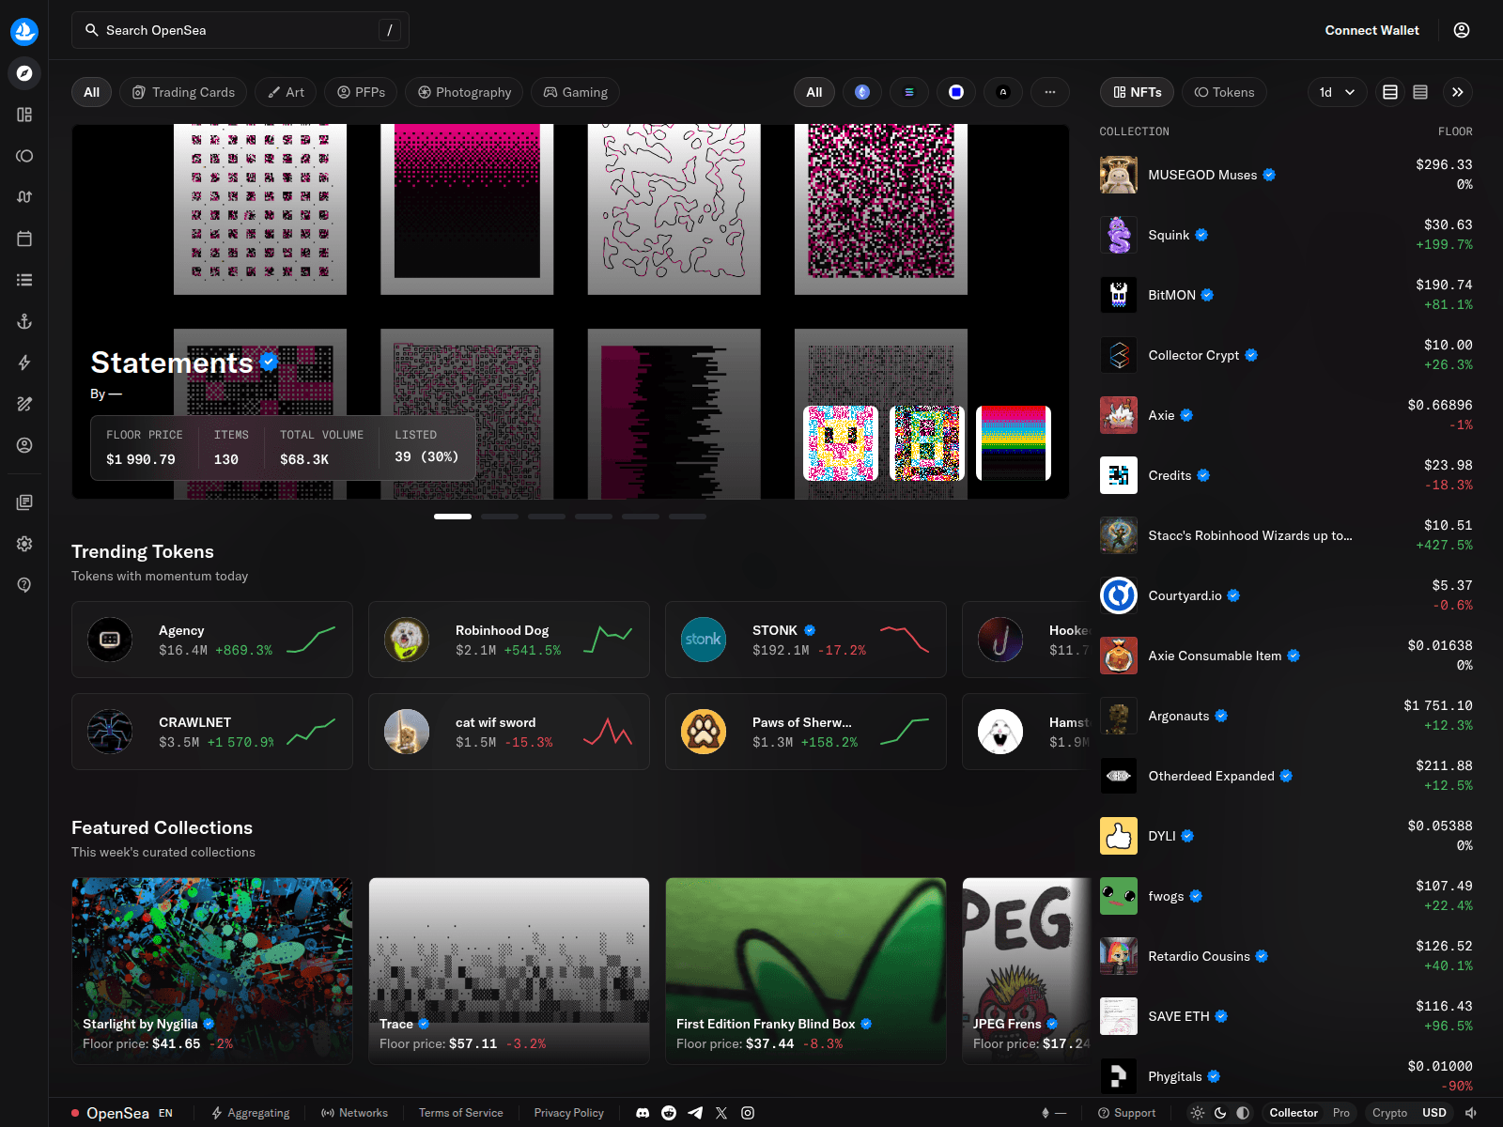The width and height of the screenshot is (1503, 1127).
Task: Switch to the Tokens tab
Action: point(1225,92)
